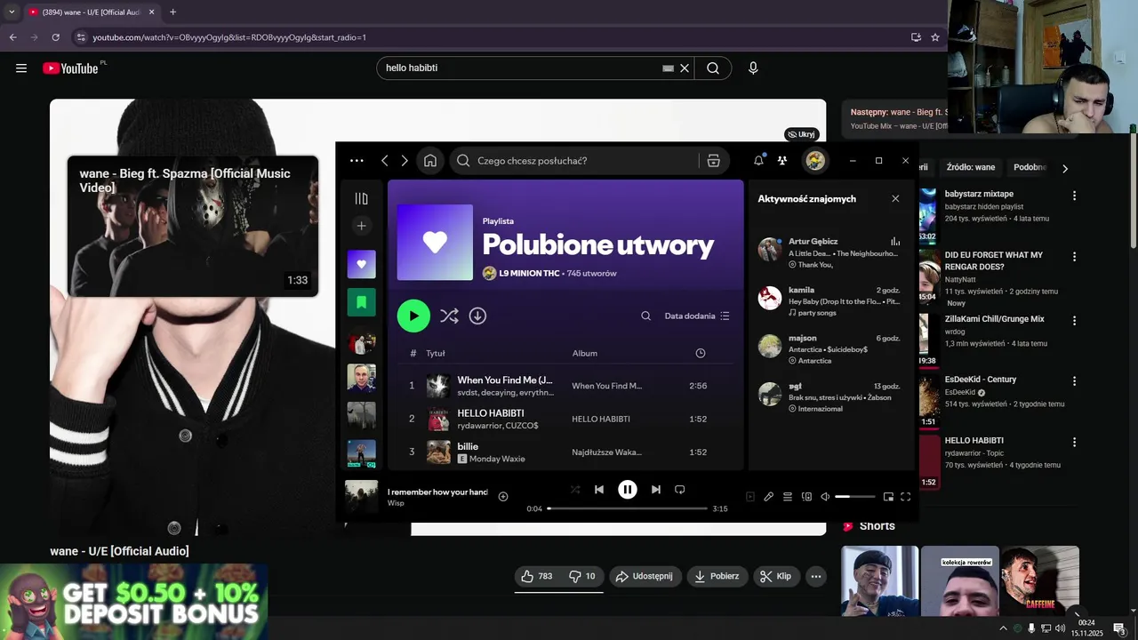Click YouTube 'Udostępnij' share button

point(645,577)
